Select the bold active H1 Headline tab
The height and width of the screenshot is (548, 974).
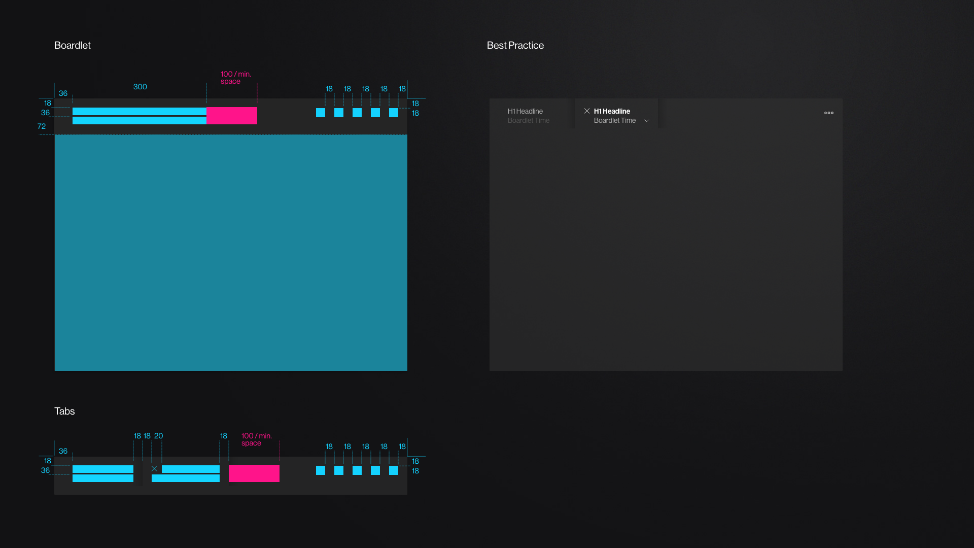tap(612, 111)
